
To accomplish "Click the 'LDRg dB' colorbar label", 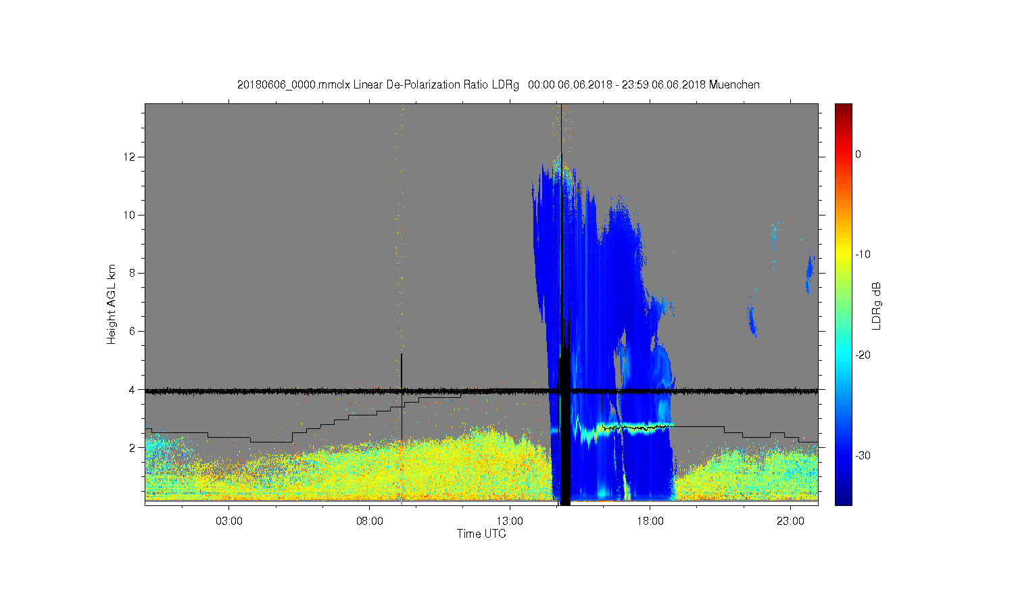I will tap(877, 305).
